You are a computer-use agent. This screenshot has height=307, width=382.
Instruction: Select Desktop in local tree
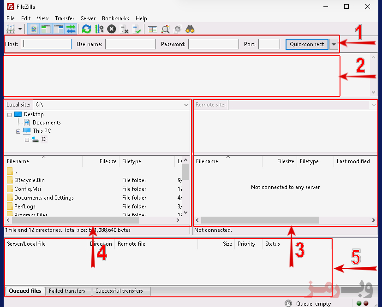click(34, 114)
